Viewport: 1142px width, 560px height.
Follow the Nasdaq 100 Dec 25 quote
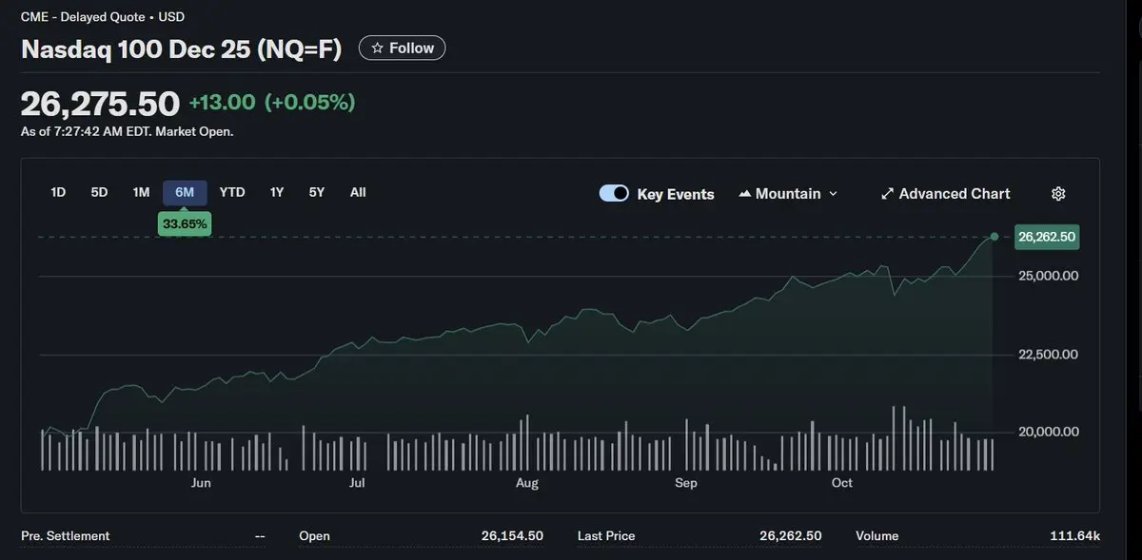pos(403,48)
